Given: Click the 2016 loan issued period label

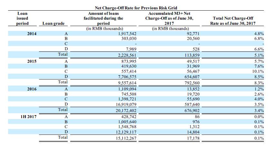Looking at the screenshot, I should coord(23,89).
